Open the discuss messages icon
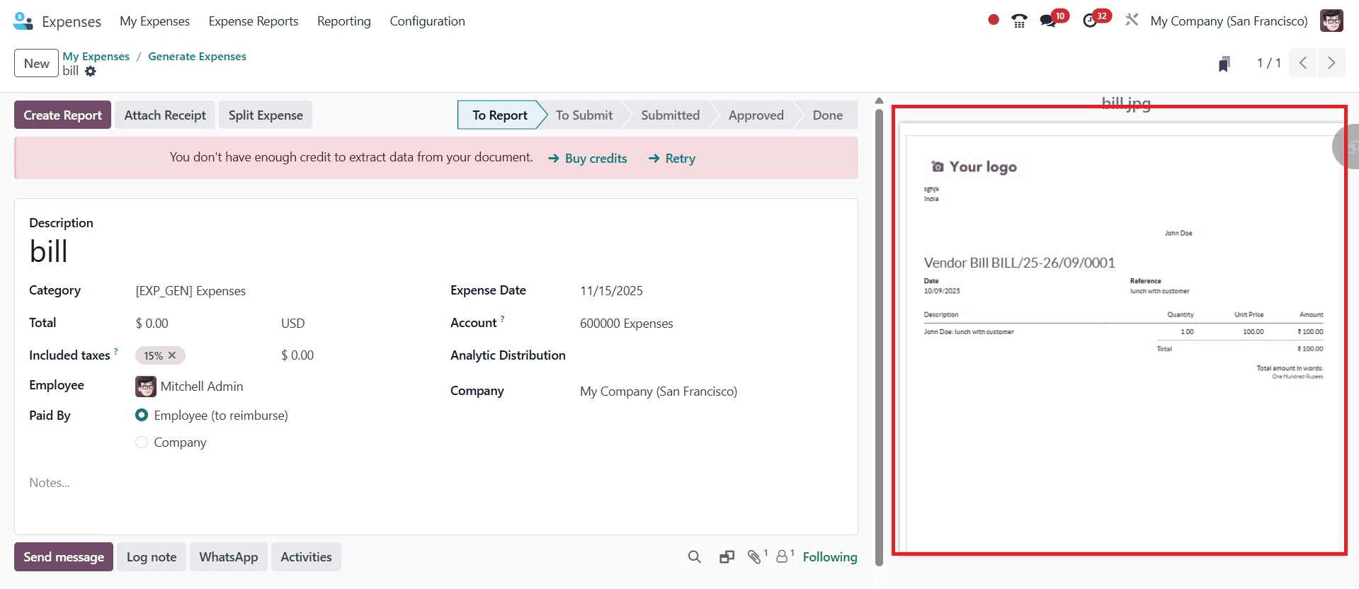 [x=1048, y=21]
